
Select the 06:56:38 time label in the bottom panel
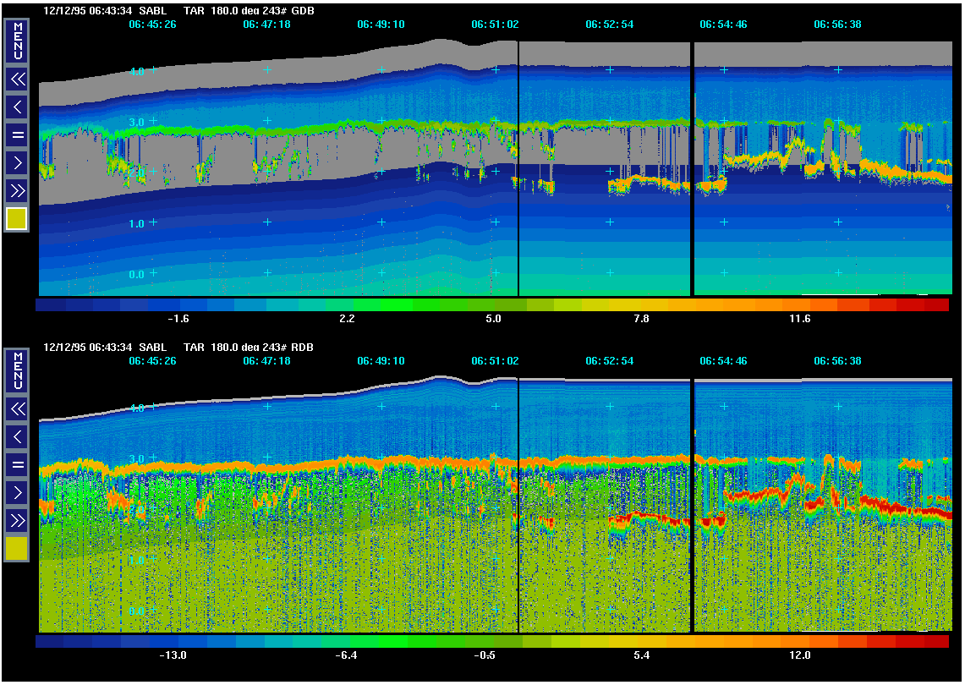(837, 361)
